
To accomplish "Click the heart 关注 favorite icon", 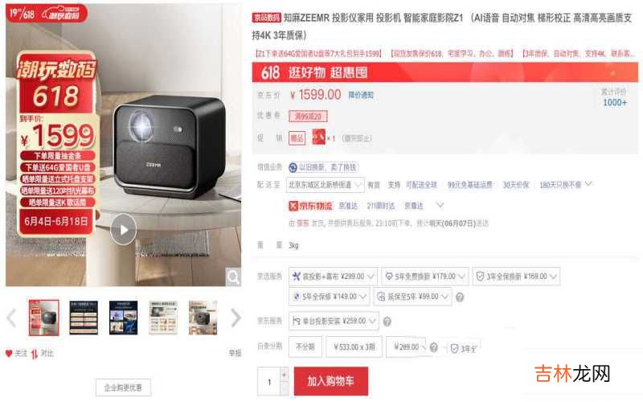I will (9, 353).
